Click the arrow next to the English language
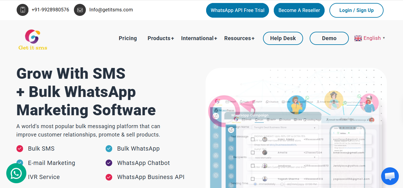The image size is (403, 188). click(x=384, y=38)
